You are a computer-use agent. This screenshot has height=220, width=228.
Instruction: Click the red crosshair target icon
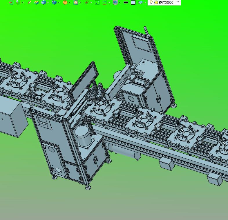click(86, 3)
